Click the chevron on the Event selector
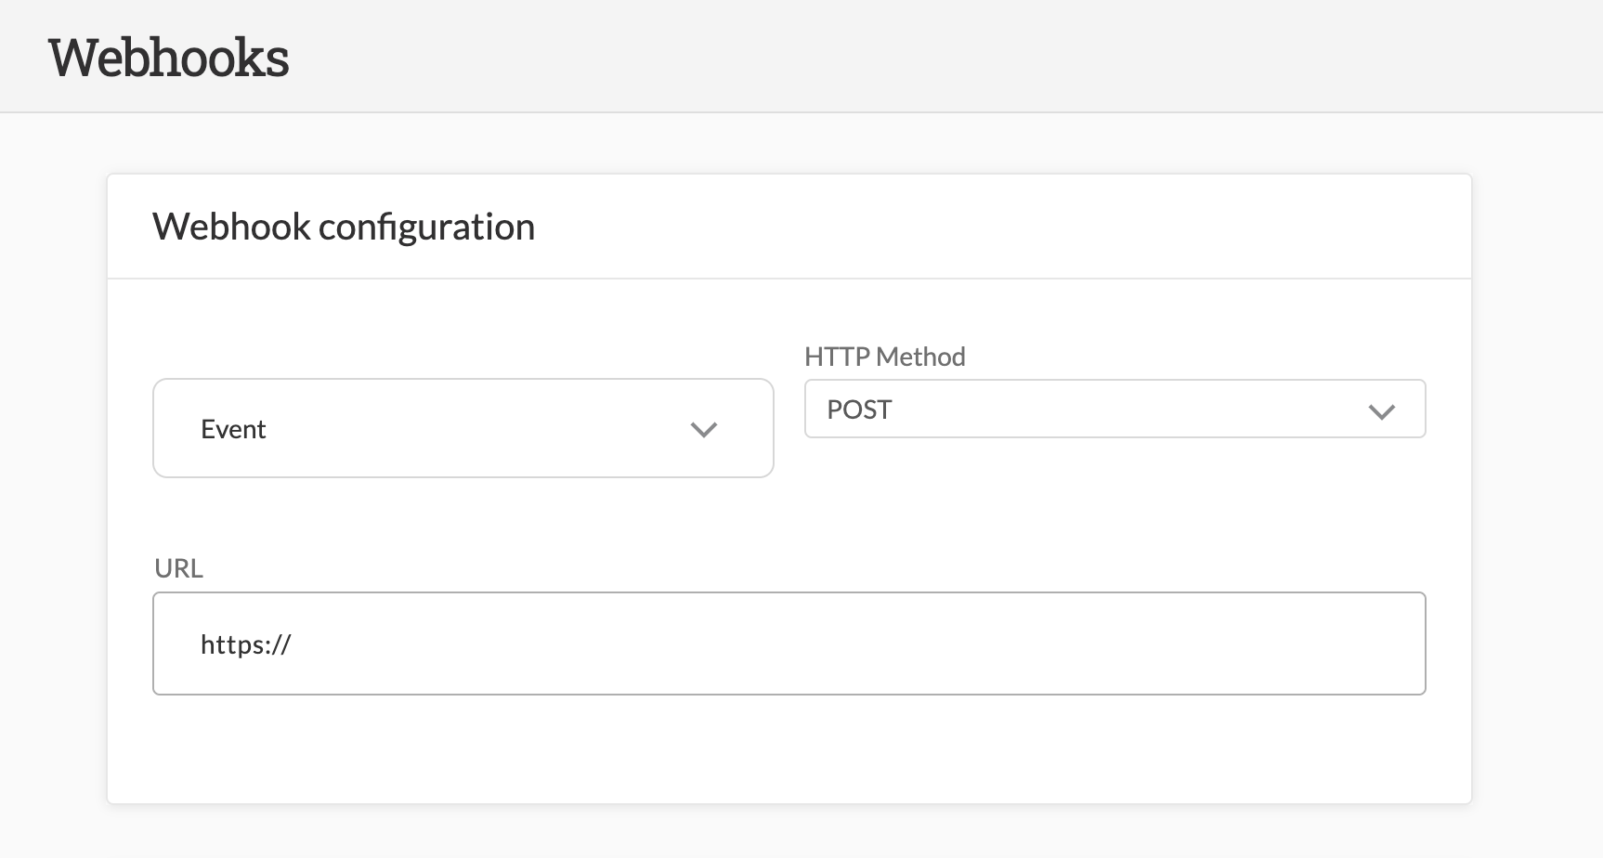Screen dimensions: 1603x858 704,429
